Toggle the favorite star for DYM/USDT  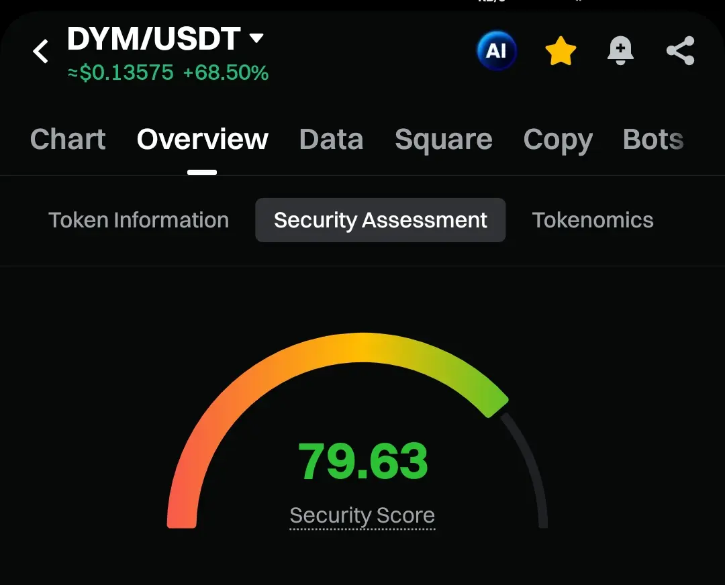click(561, 51)
